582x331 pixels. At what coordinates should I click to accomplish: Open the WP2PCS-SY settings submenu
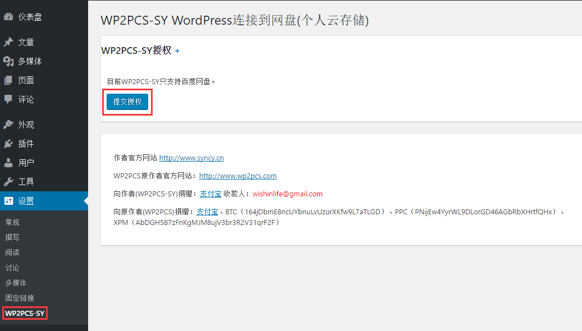(x=25, y=313)
